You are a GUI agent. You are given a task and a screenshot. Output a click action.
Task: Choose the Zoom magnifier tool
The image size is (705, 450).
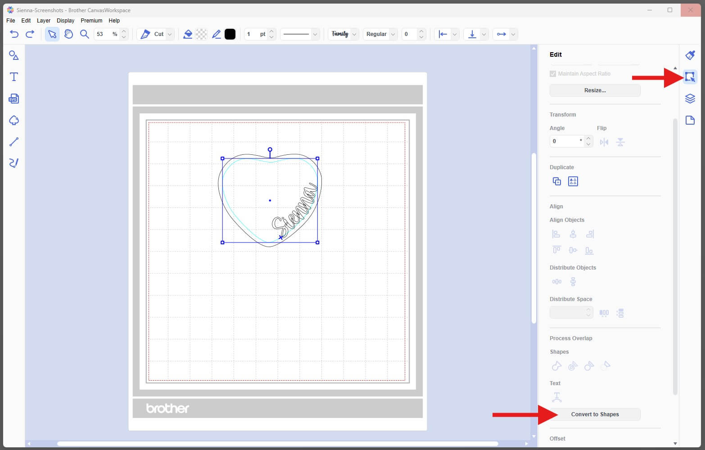pos(84,34)
